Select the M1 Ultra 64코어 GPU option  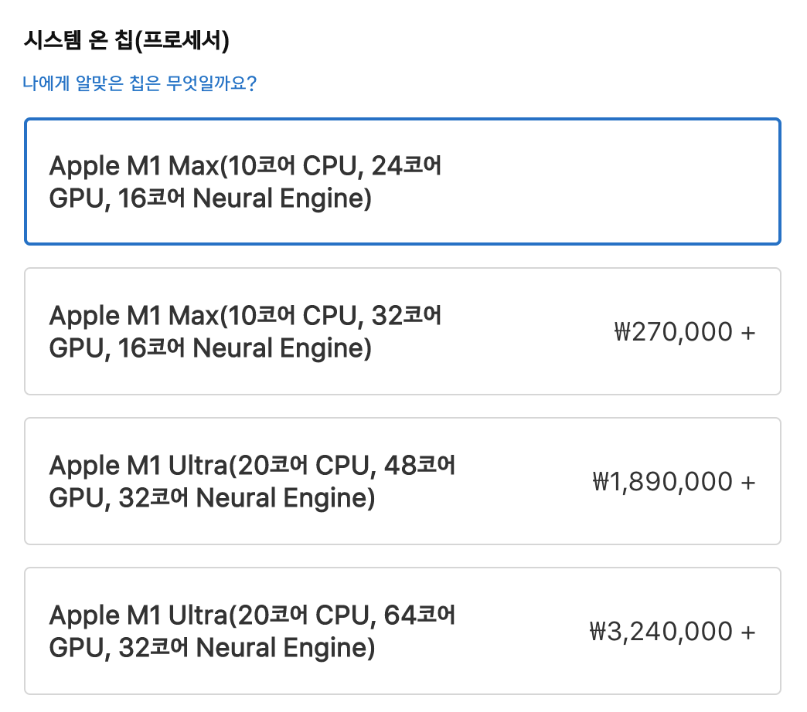[403, 631]
